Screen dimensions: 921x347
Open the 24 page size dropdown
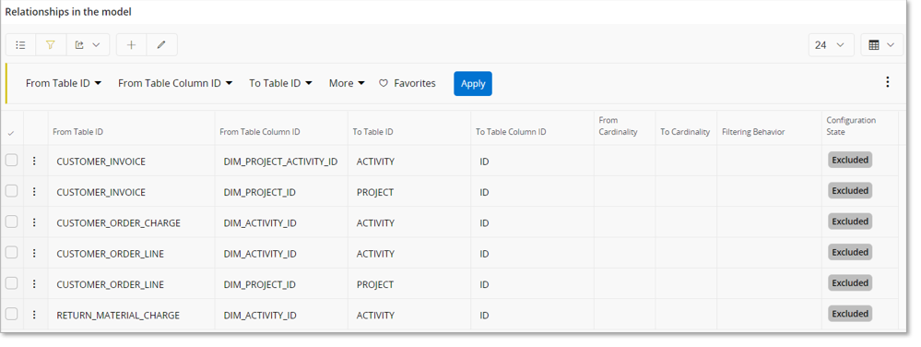(831, 44)
